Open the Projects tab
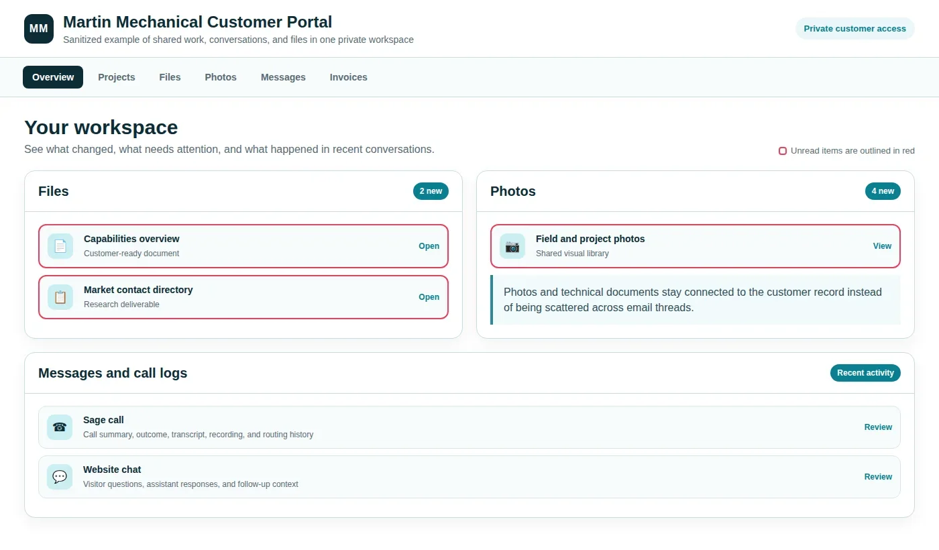This screenshot has width=939, height=550. [117, 77]
